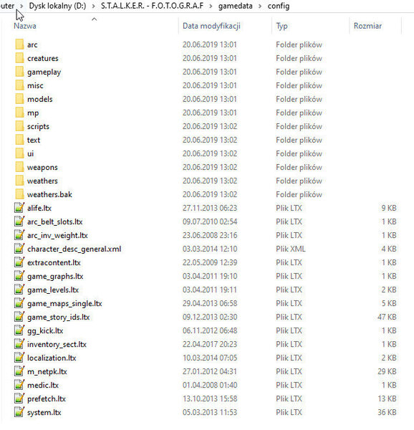Click the weathers folder icon
Screen dimensions: 414x430
pos(19,181)
